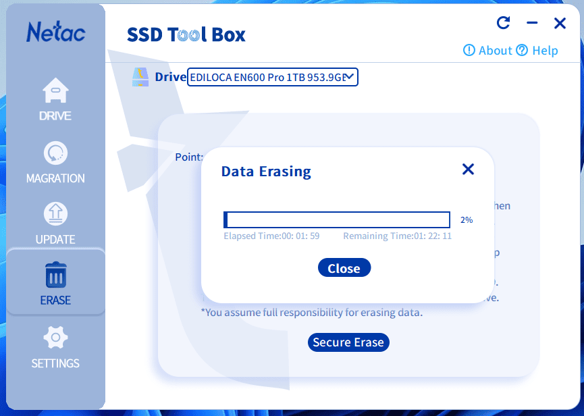Click the Close button in Data Erasing dialog

tap(344, 268)
